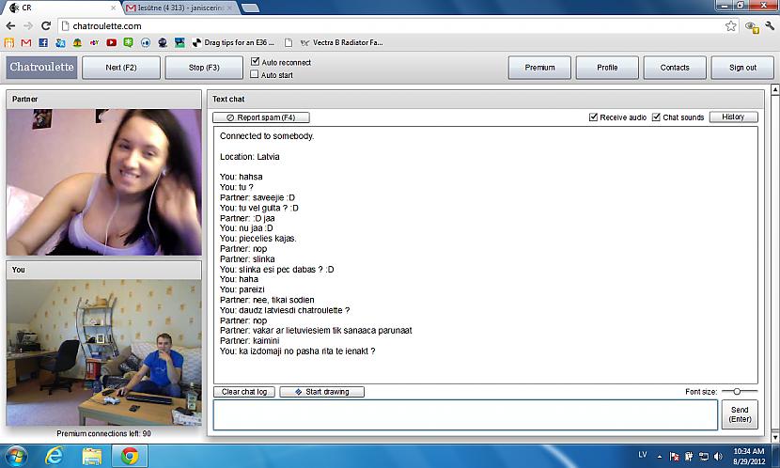Adjust the Font size slider
780x468 pixels.
[x=737, y=391]
